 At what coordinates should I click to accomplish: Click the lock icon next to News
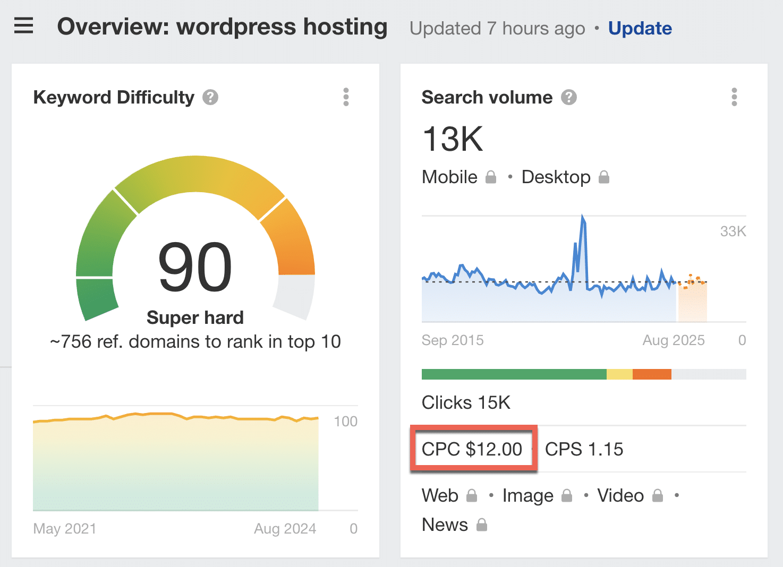(482, 525)
